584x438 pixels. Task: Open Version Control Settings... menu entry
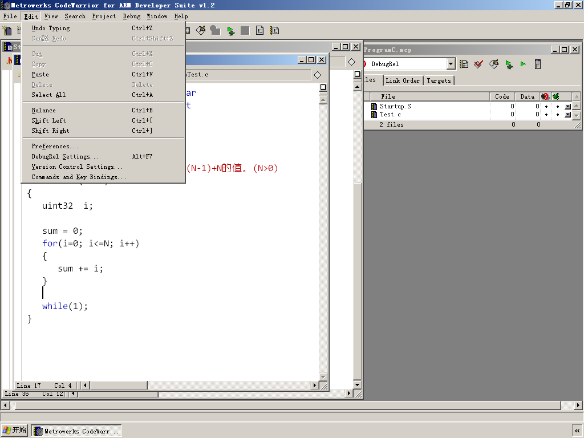click(x=103, y=167)
